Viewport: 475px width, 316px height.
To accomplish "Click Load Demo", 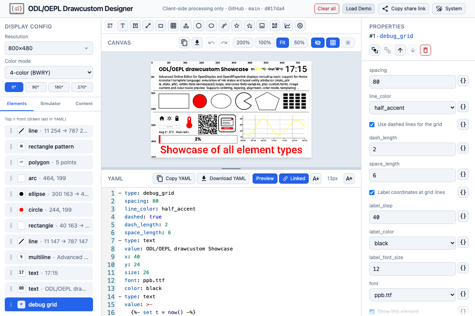I will [359, 9].
